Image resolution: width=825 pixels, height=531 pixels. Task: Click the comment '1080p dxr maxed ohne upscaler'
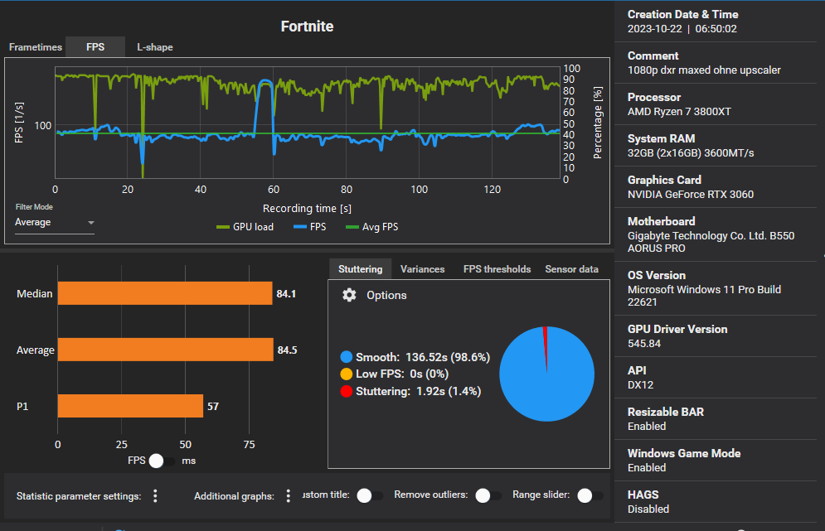(x=704, y=70)
